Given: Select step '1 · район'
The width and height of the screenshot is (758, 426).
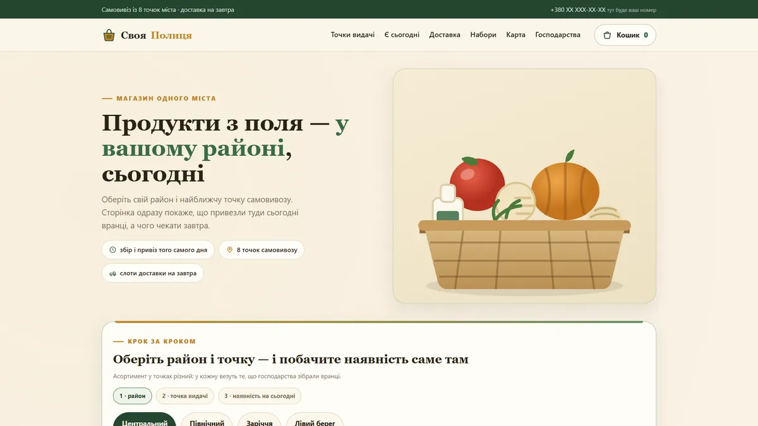Looking at the screenshot, I should click(132, 396).
